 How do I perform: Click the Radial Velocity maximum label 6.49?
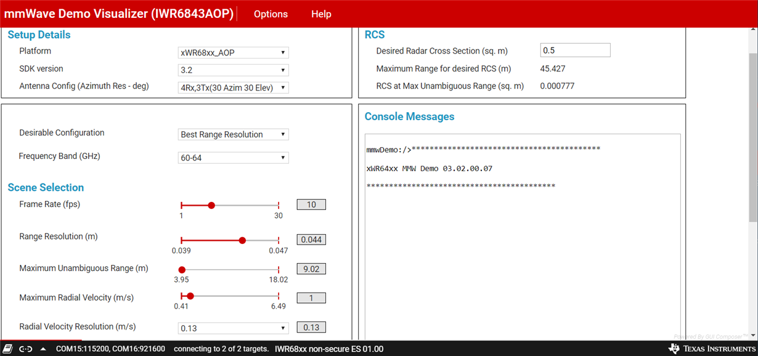(279, 306)
